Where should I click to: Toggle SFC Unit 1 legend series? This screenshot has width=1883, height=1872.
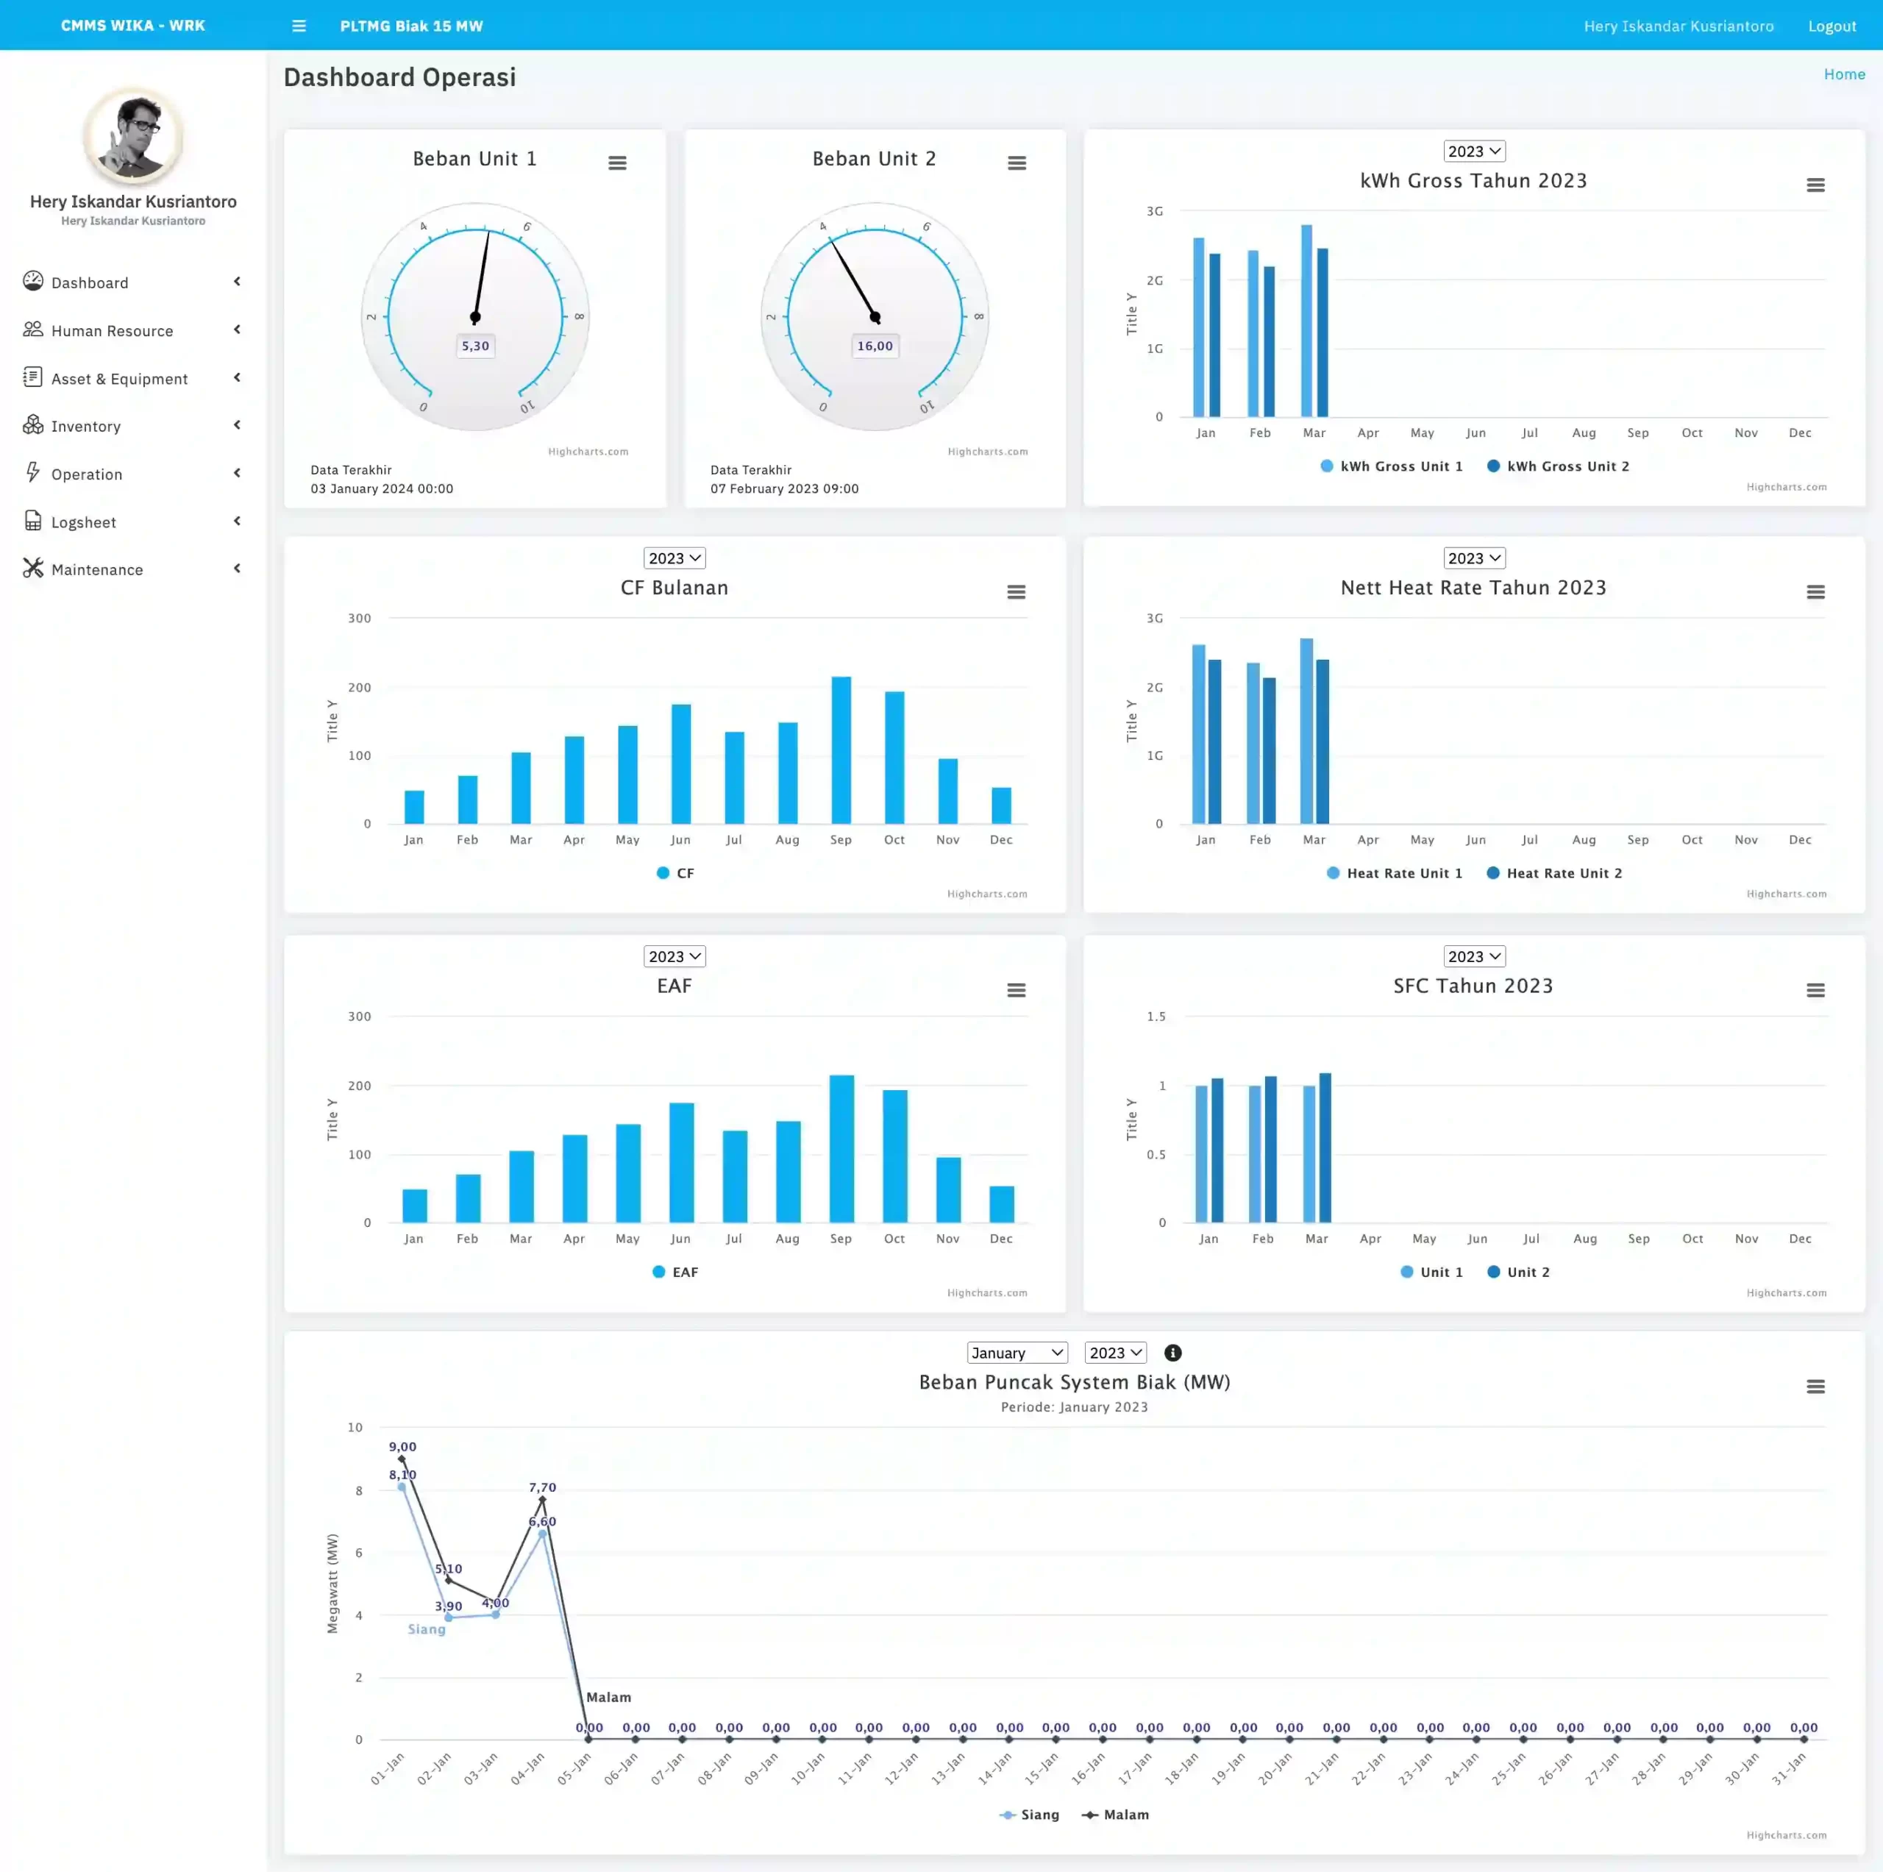click(1431, 1272)
